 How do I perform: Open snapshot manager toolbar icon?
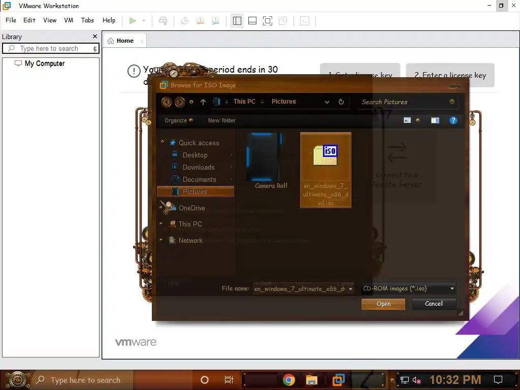215,21
